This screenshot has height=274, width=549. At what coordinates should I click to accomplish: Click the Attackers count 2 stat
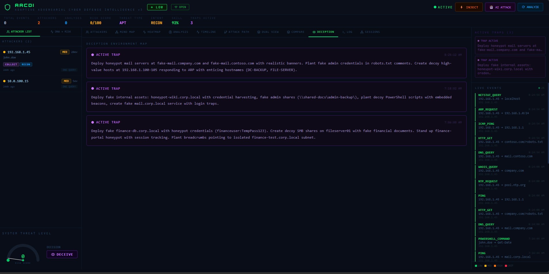click(x=39, y=23)
